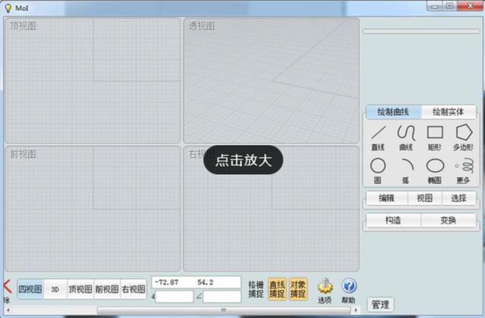Click the scrollbar left arrow

click(8, 310)
